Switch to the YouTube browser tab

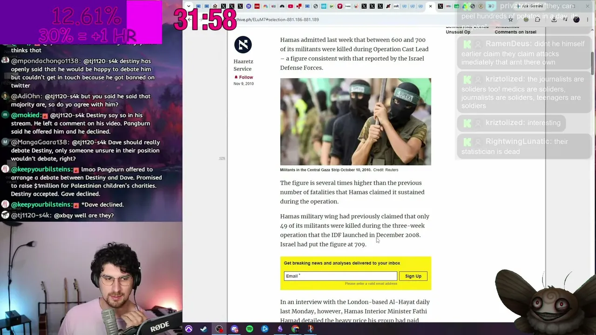tap(291, 6)
